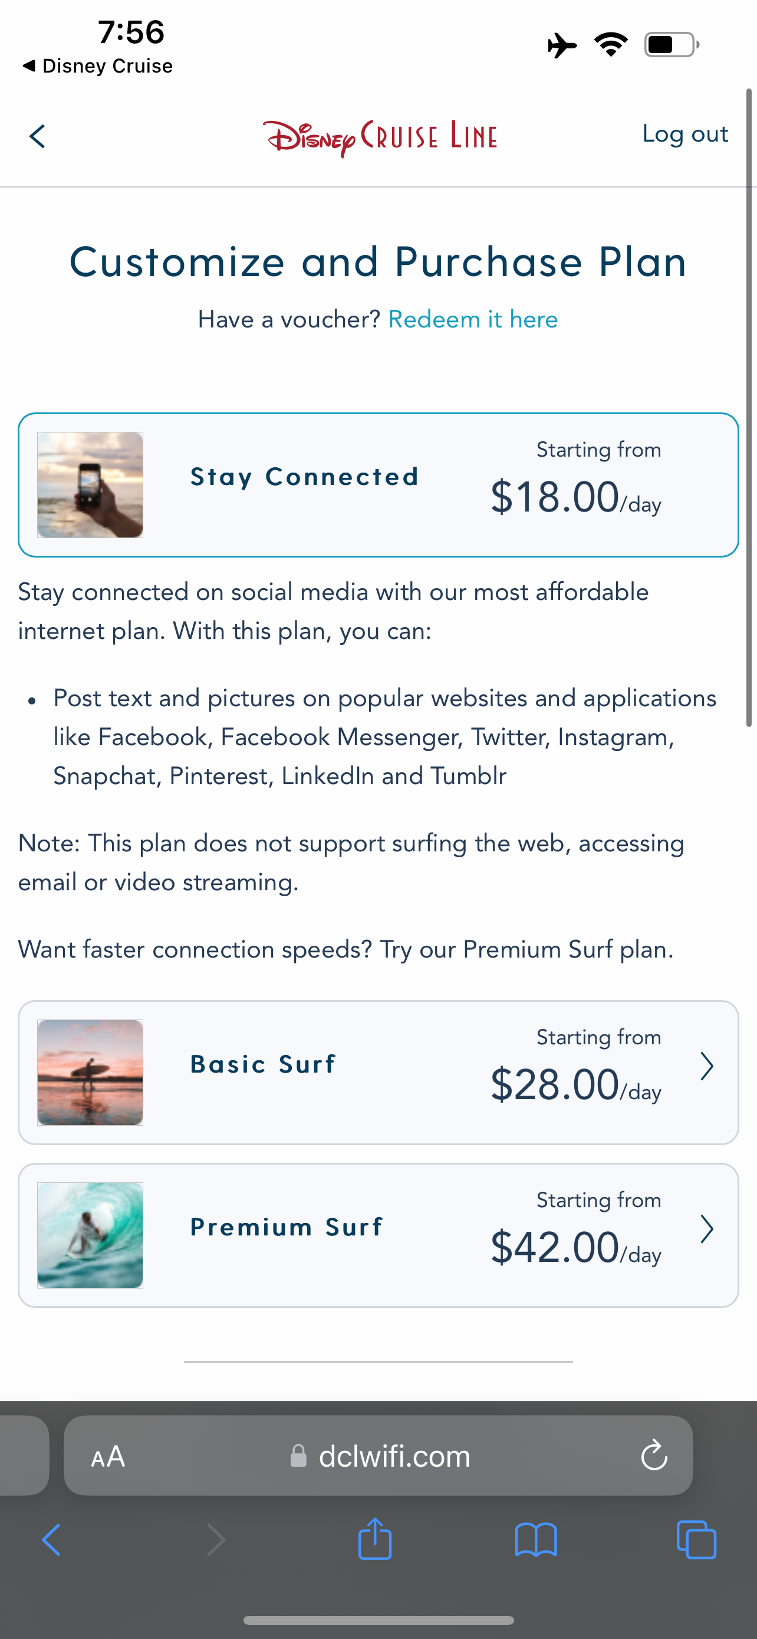757x1639 pixels.
Task: Click the page scrollbar on the right
Action: [749, 407]
